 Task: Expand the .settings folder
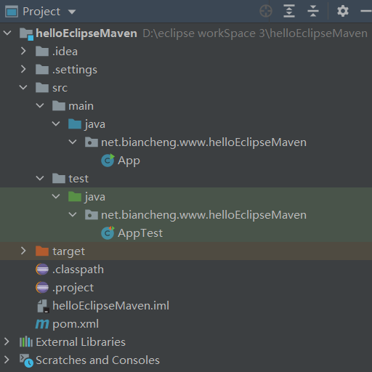[x=23, y=69]
